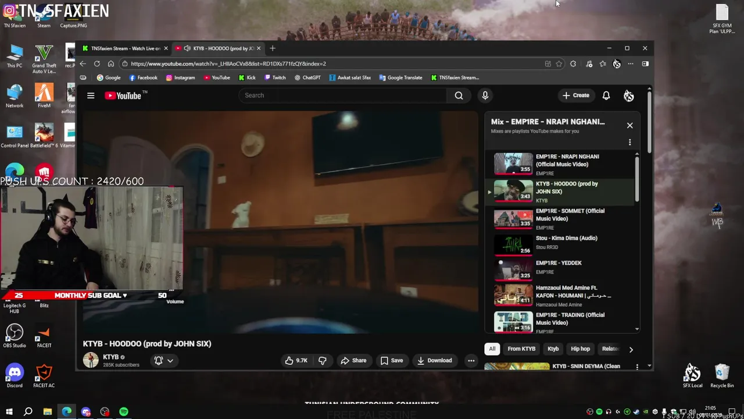
Task: Open options for KTYB SNIN DEYMA suggestion
Action: [637, 367]
